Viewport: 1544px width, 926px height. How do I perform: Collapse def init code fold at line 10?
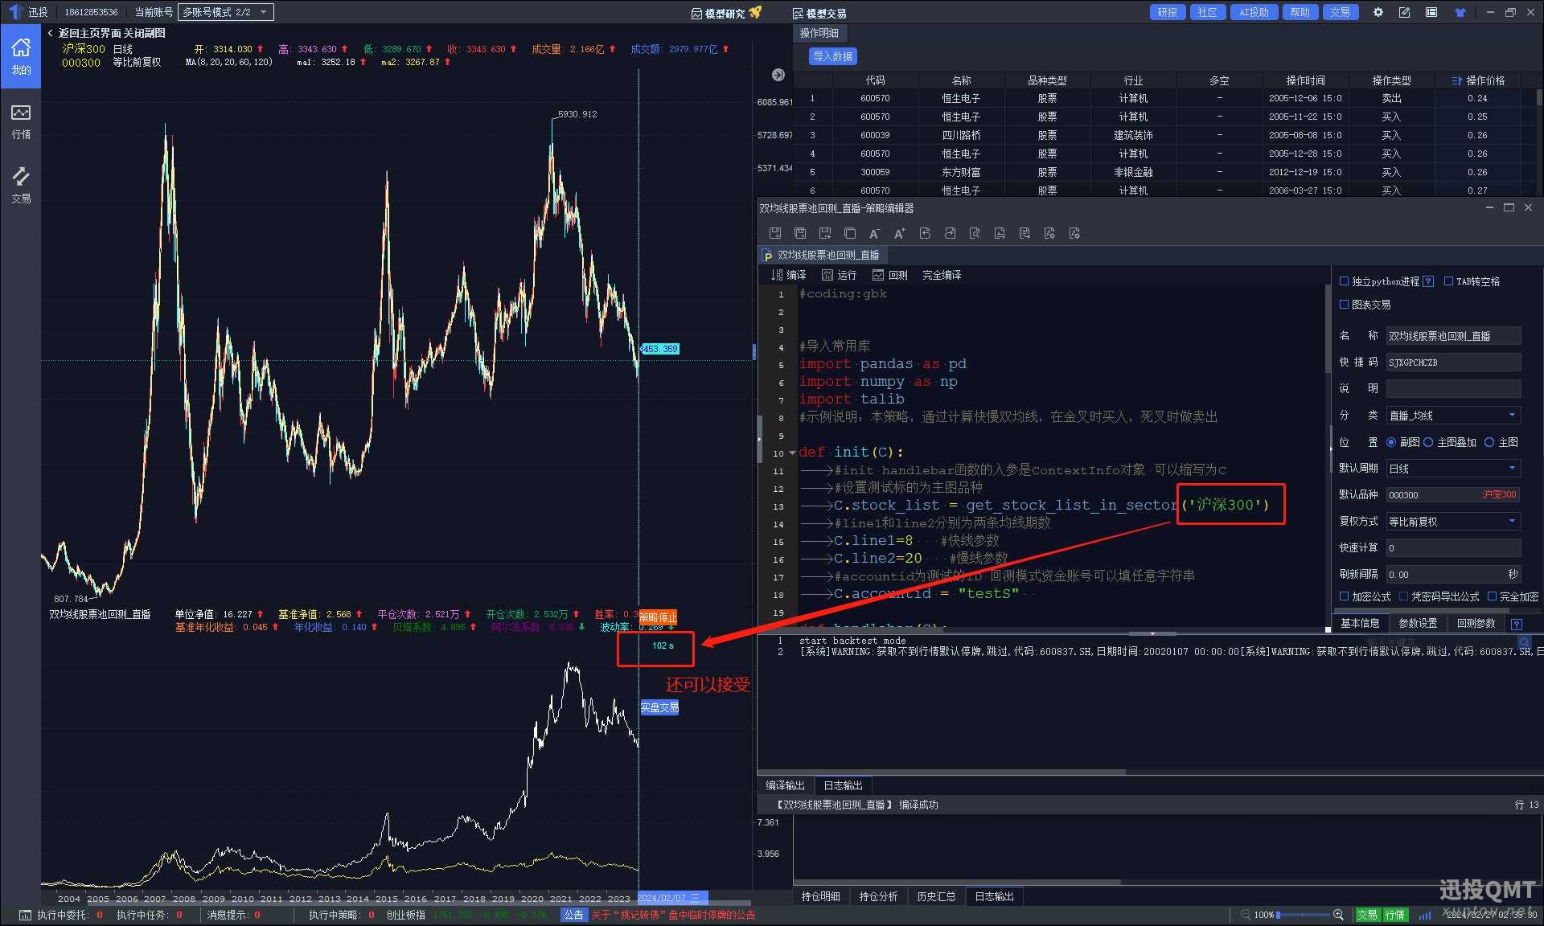click(x=792, y=453)
